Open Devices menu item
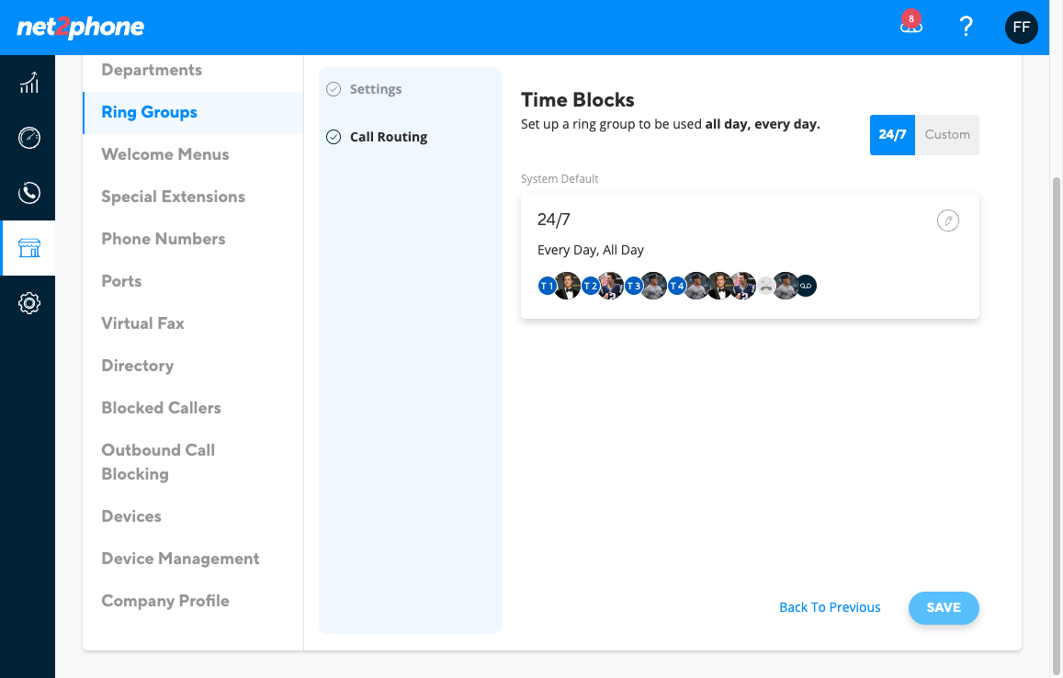This screenshot has height=678, width=1063. (x=131, y=516)
